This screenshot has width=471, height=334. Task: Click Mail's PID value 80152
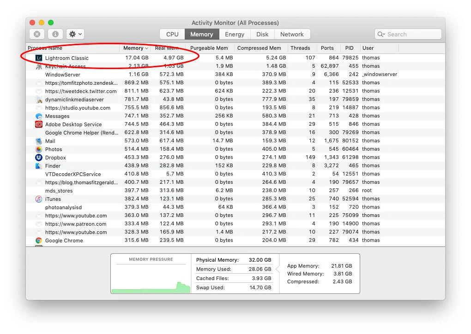350,141
